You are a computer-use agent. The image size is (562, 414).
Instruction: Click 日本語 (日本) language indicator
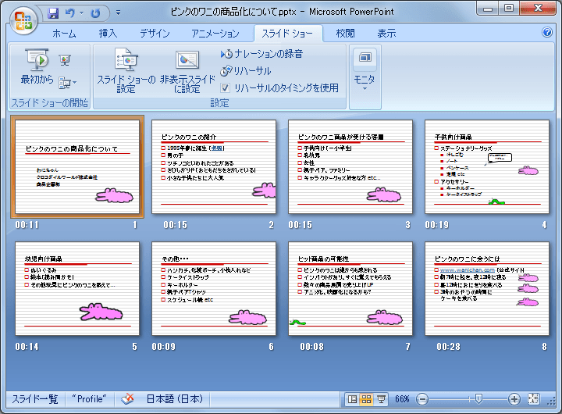(175, 399)
